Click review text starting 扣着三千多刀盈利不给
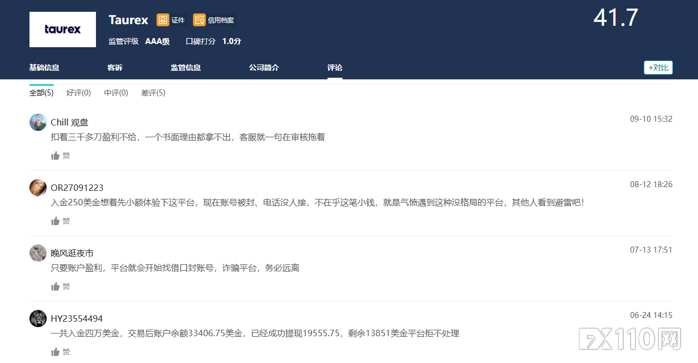 (x=188, y=137)
